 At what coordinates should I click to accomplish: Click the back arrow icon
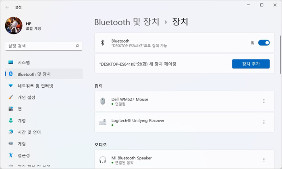7,7
